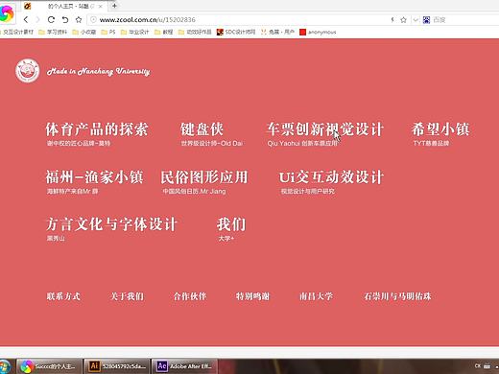Open the 学习资料 bookmark folder
499x374 pixels.
click(53, 32)
